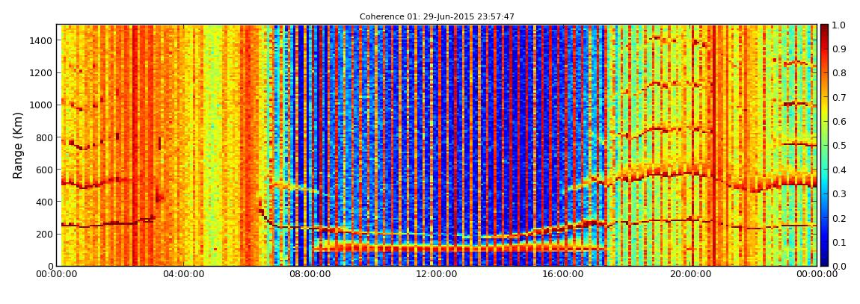The image size is (860, 304).
Task: Click the 16:00:00 time axis tick label
Action: pos(565,274)
